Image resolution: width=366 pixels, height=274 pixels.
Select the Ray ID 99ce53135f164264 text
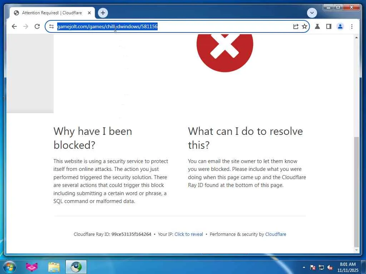(131, 234)
